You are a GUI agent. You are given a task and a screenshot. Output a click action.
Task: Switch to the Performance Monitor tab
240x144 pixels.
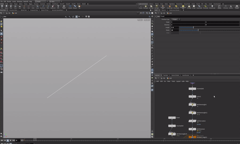pyautogui.click(x=174, y=10)
